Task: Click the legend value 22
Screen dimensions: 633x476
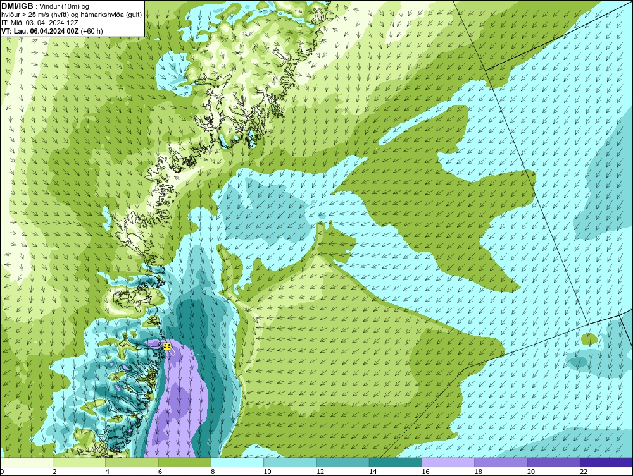Action: click(584, 472)
